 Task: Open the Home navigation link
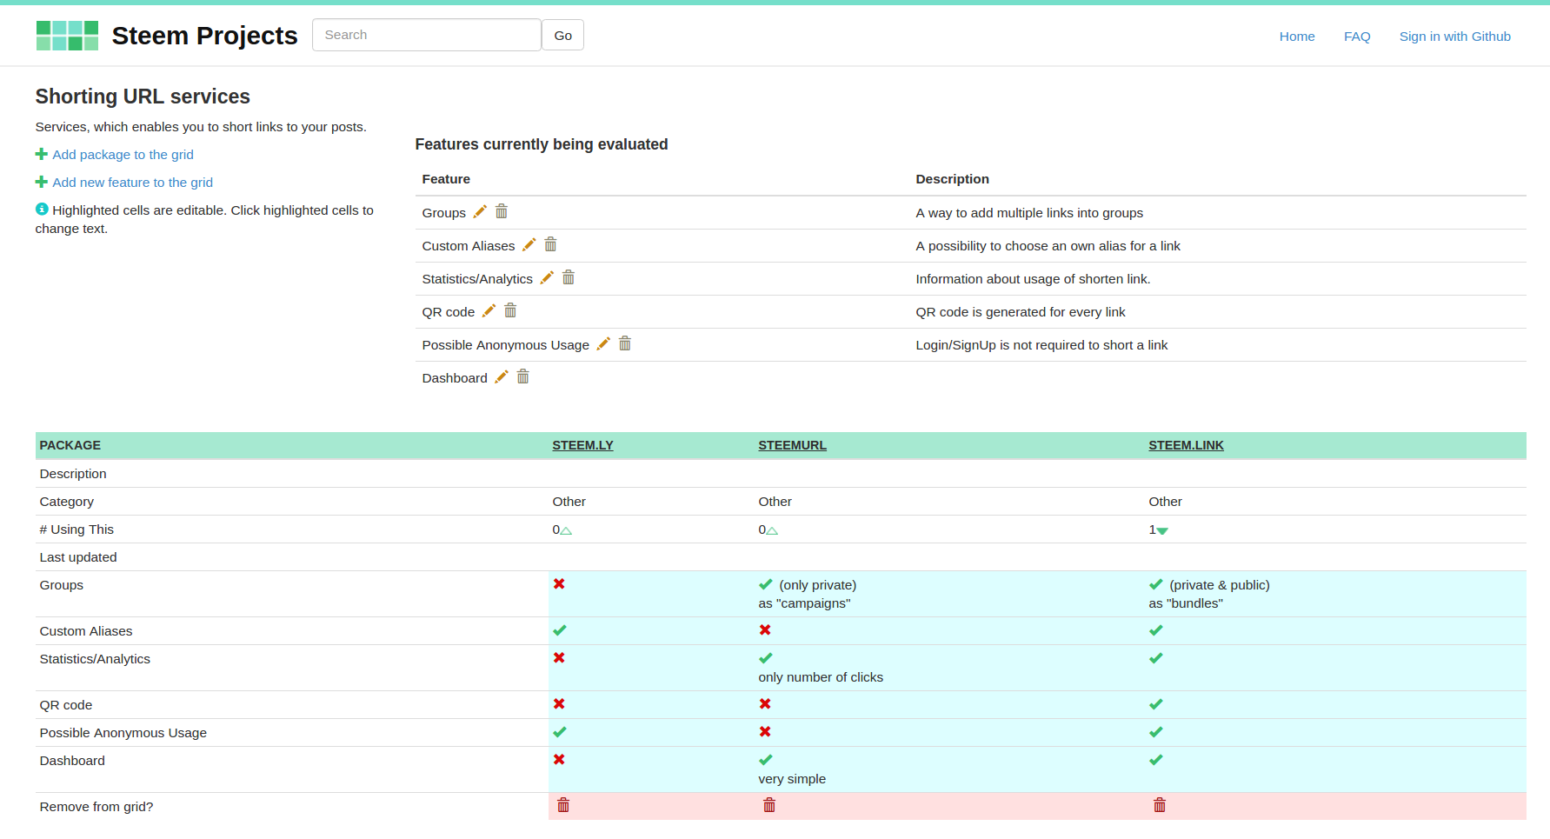click(1297, 37)
